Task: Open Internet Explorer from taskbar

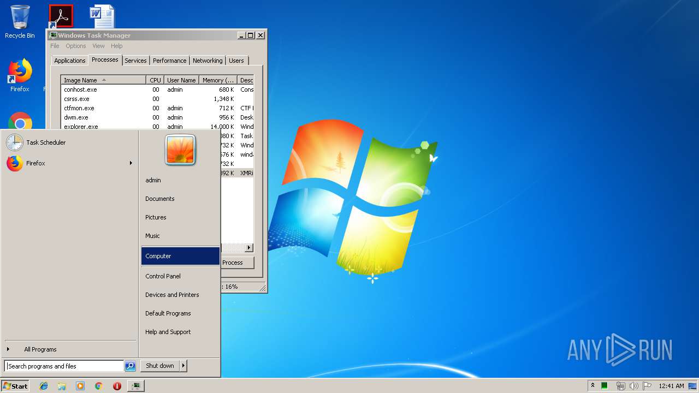Action: point(44,386)
